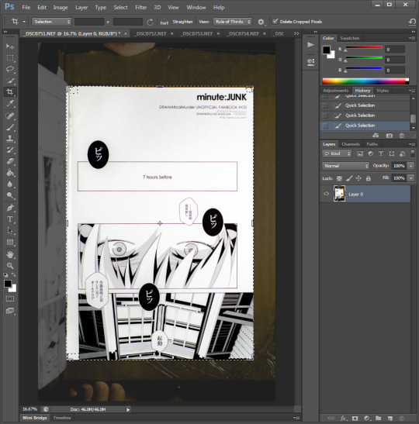Image resolution: width=419 pixels, height=424 pixels.
Task: Open the Normal blend mode dropdown
Action: pos(345,165)
